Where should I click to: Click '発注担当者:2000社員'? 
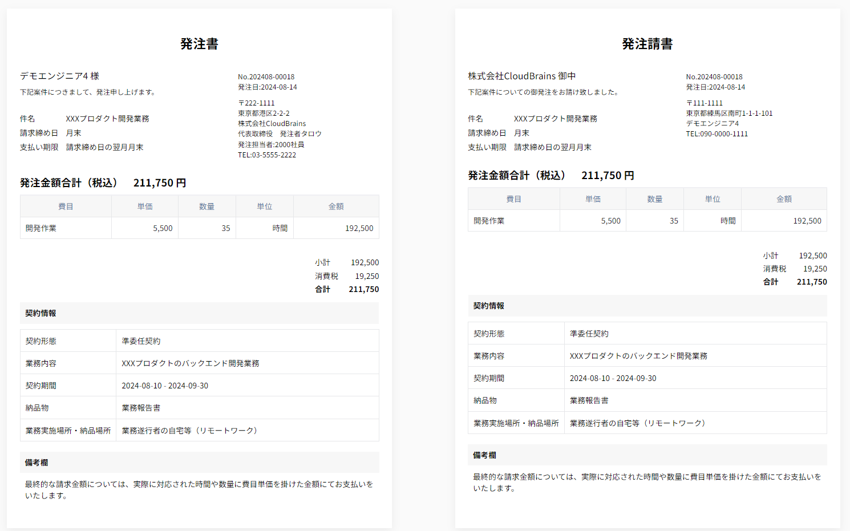coord(271,145)
